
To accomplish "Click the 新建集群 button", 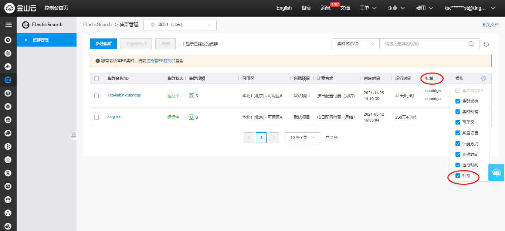I will tap(103, 44).
